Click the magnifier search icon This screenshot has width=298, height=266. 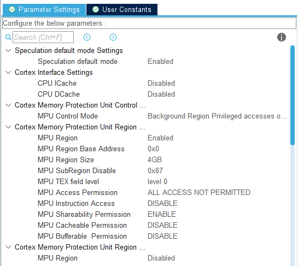coord(8,37)
